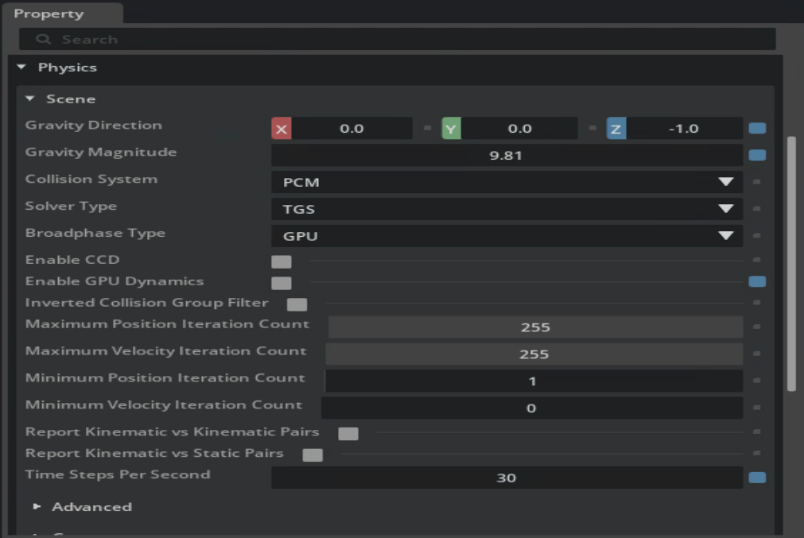
Task: Click red X axis label of Gravity Direction
Action: tap(282, 129)
